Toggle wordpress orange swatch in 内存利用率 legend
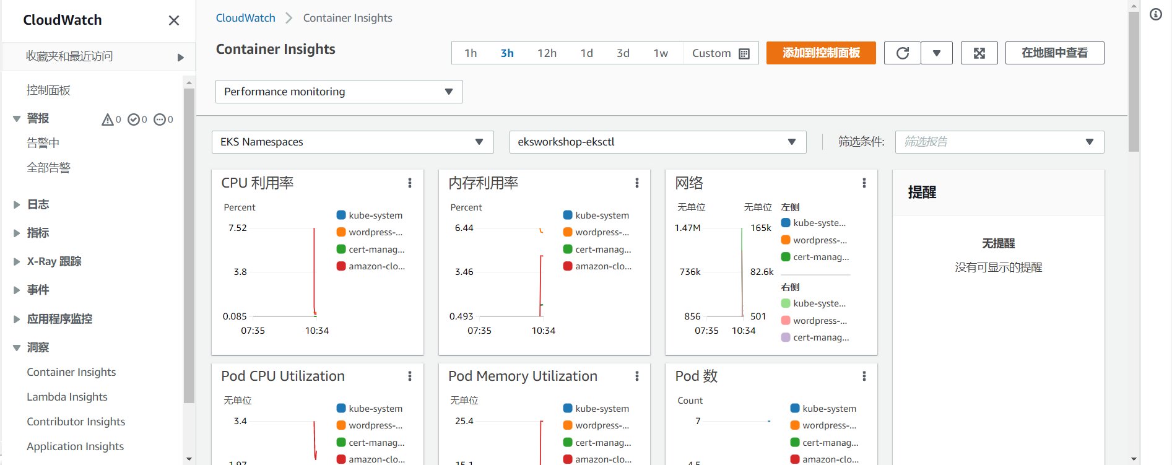Screen dimensions: 1172x465 tap(568, 232)
